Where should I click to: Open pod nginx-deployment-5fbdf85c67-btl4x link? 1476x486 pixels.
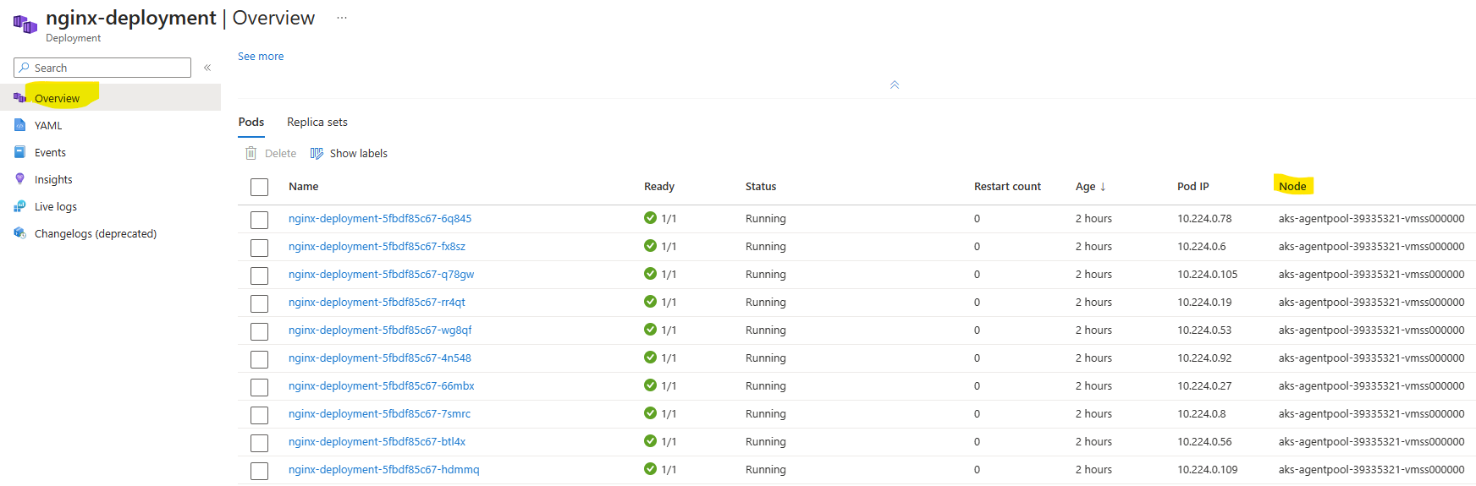pos(377,441)
